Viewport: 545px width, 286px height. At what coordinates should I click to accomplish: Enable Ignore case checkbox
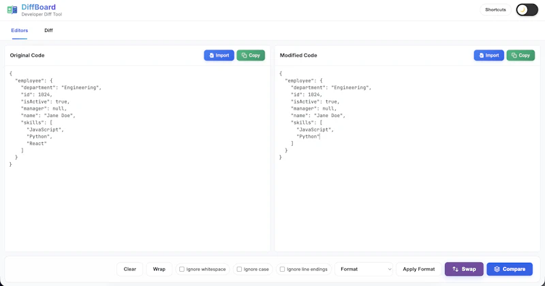[239, 270]
